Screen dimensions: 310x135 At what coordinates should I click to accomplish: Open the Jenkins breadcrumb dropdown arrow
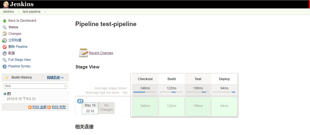(x=19, y=12)
